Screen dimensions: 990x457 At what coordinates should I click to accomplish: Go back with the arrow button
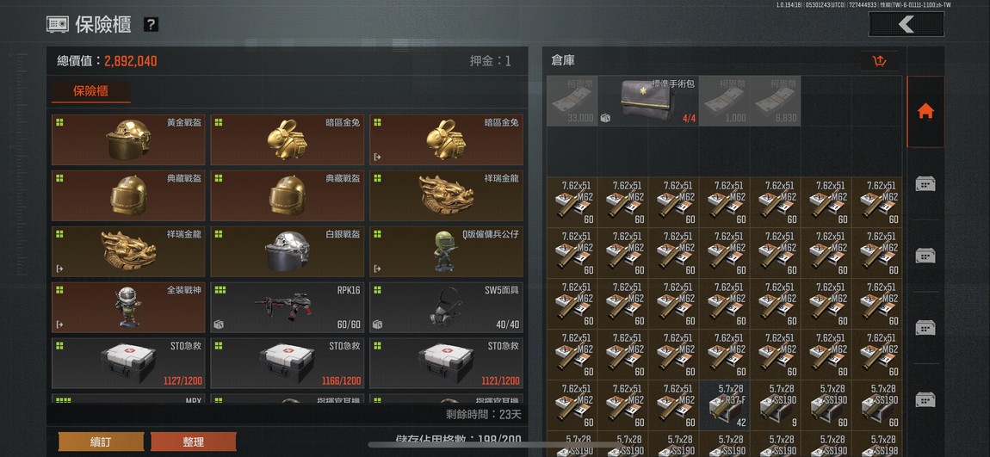[906, 25]
